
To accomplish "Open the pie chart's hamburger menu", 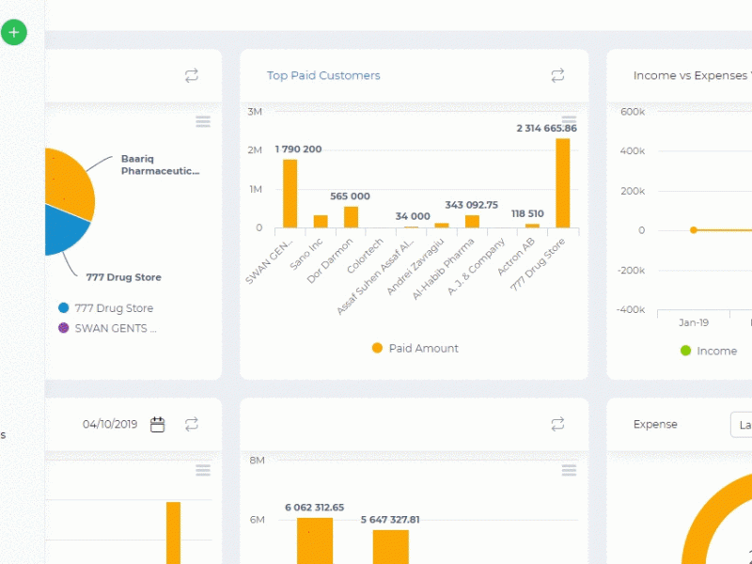I will pyautogui.click(x=203, y=121).
